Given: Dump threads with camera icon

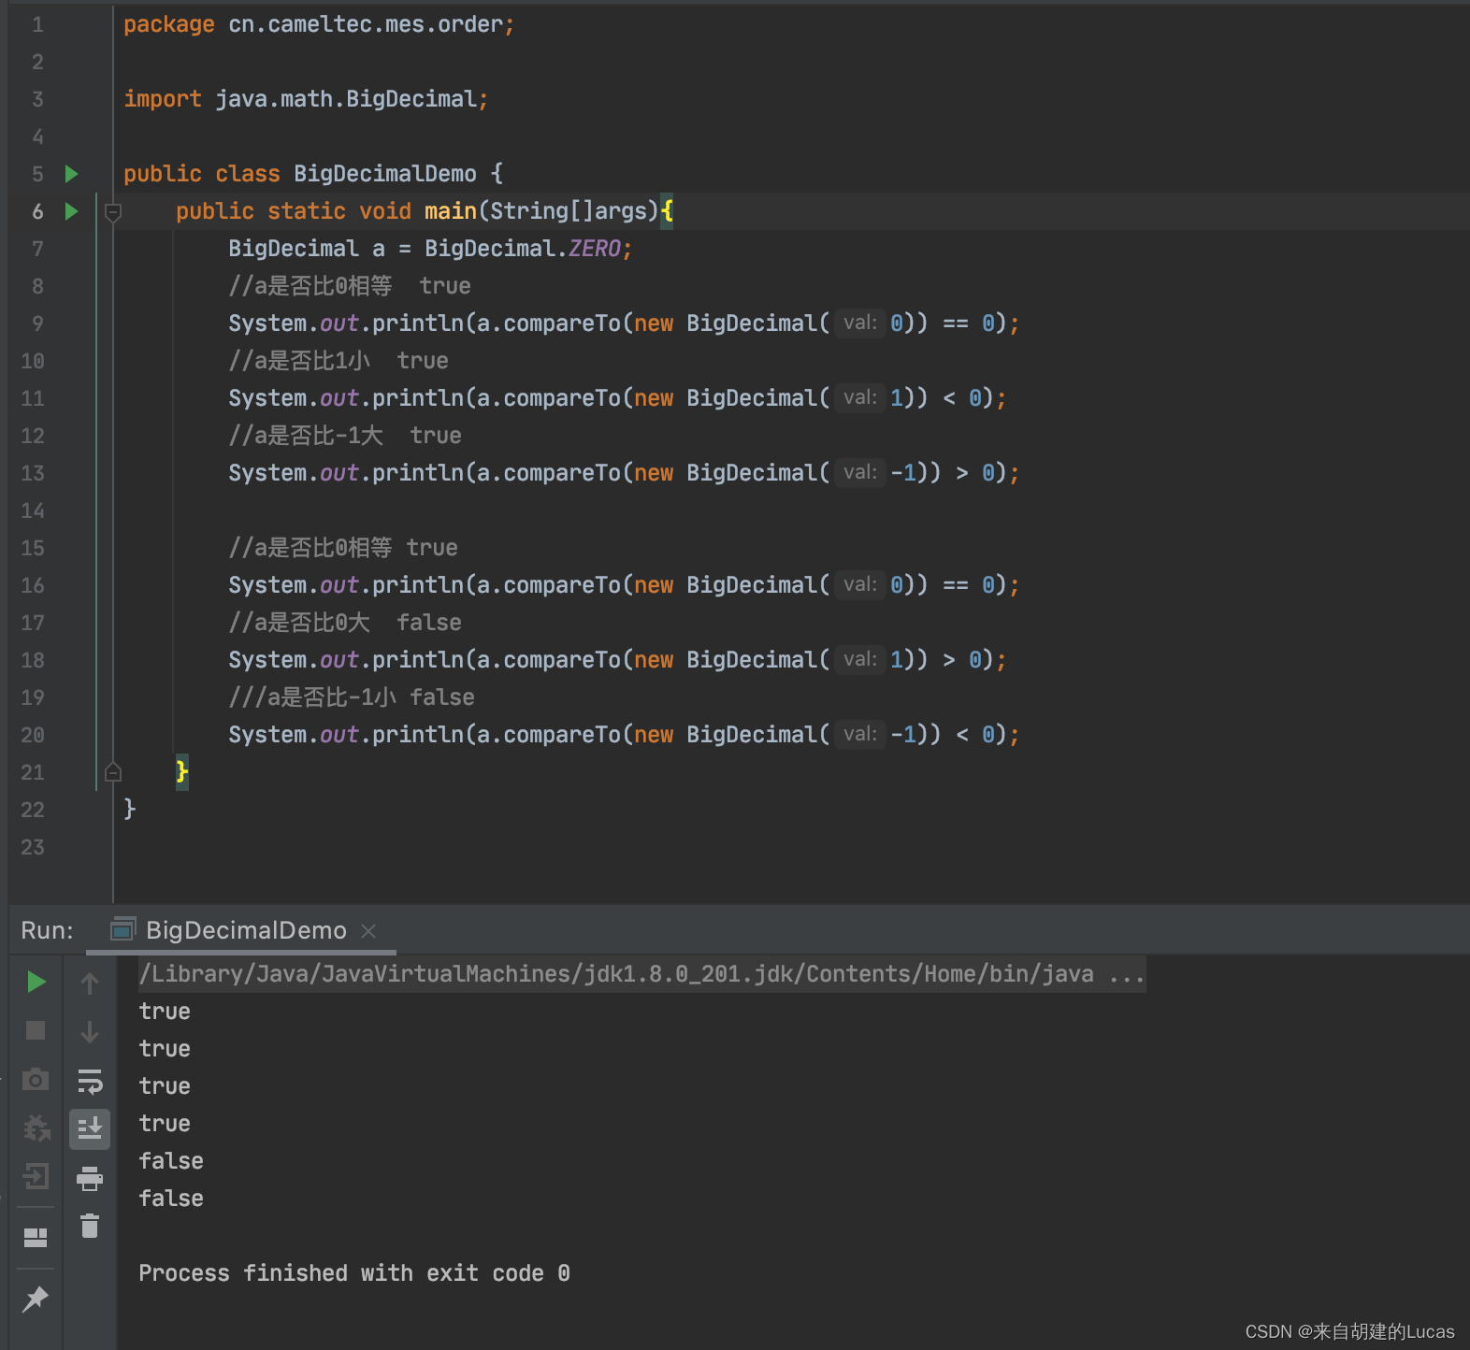Looking at the screenshot, I should (36, 1079).
